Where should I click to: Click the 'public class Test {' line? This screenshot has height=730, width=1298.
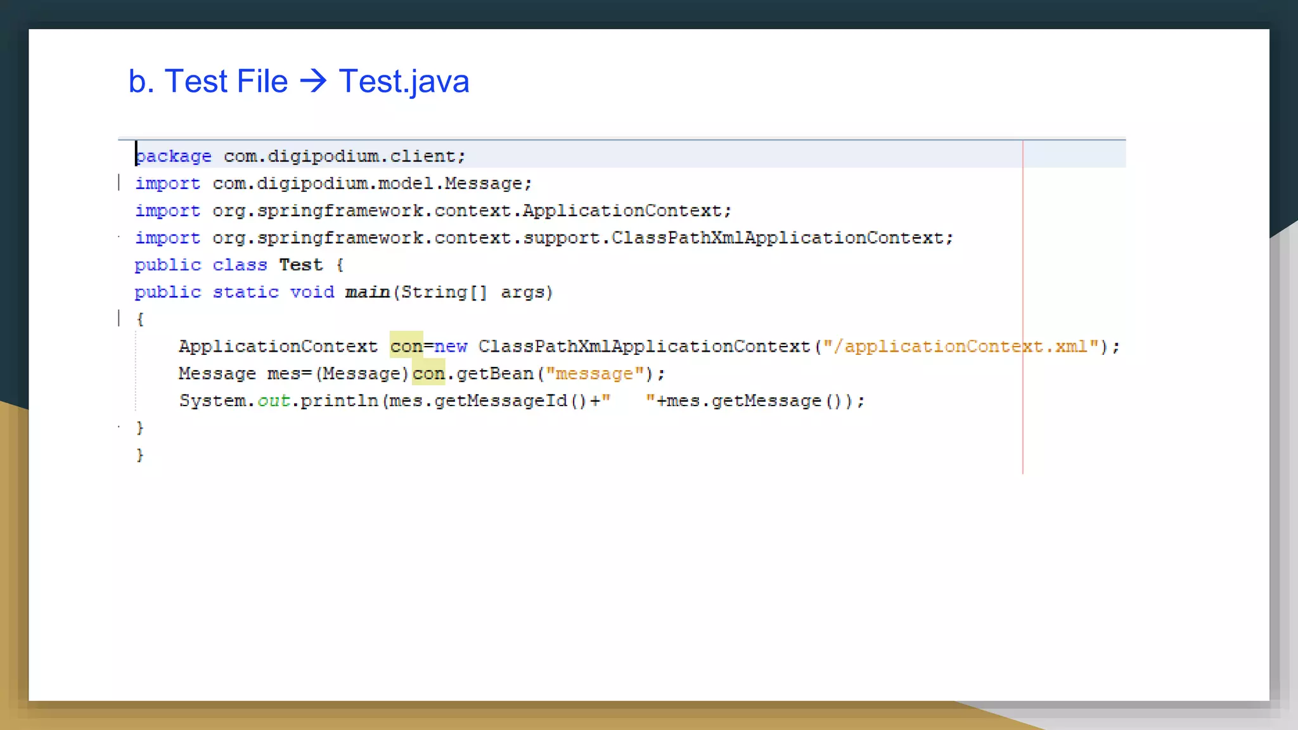click(x=239, y=265)
